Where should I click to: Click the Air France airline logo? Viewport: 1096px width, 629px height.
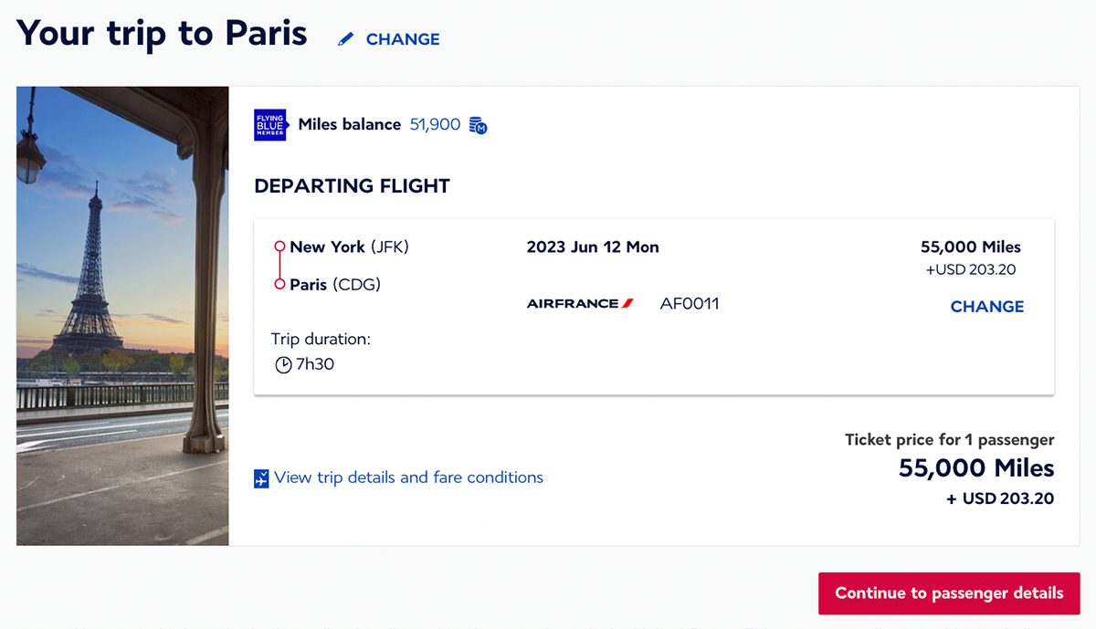(580, 304)
